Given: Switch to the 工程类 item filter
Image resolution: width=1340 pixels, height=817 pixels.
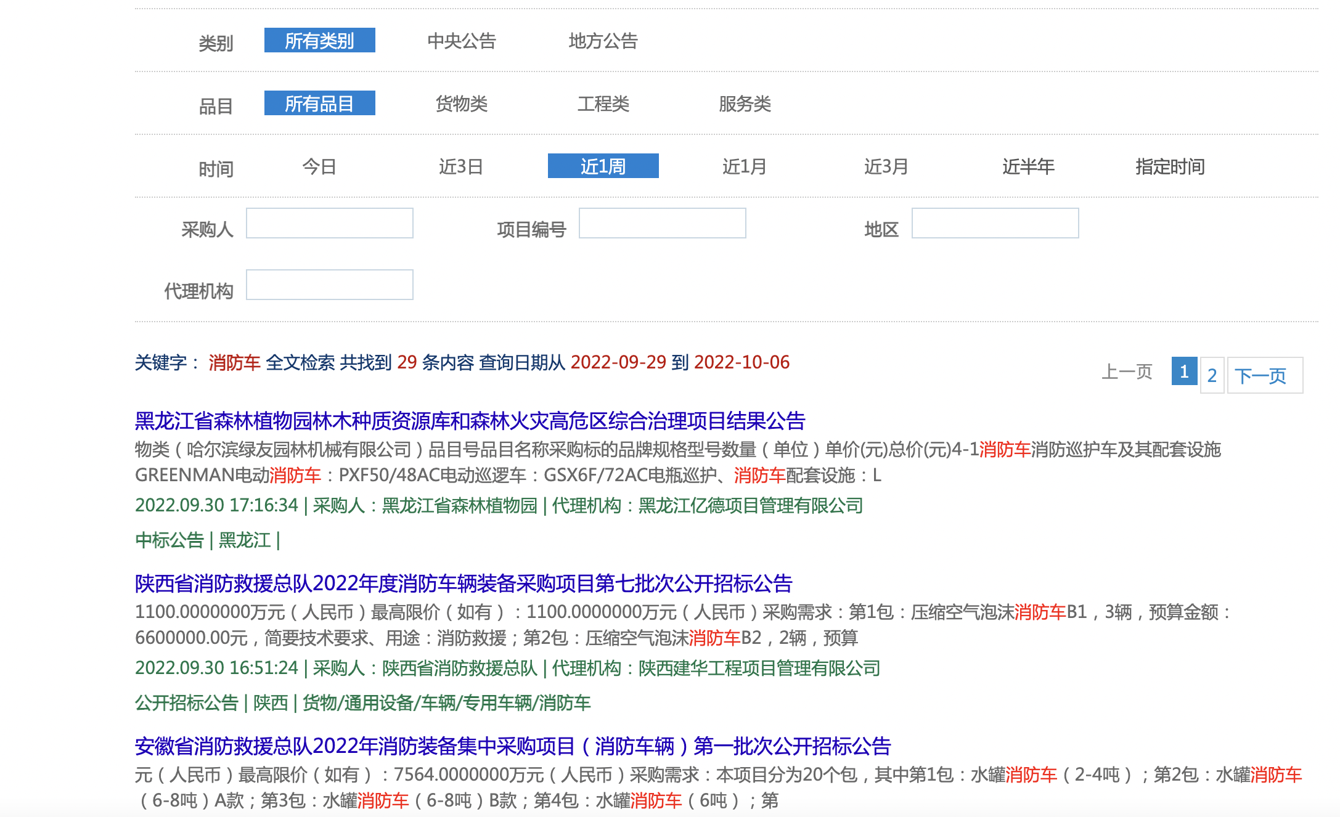Looking at the screenshot, I should pos(604,104).
